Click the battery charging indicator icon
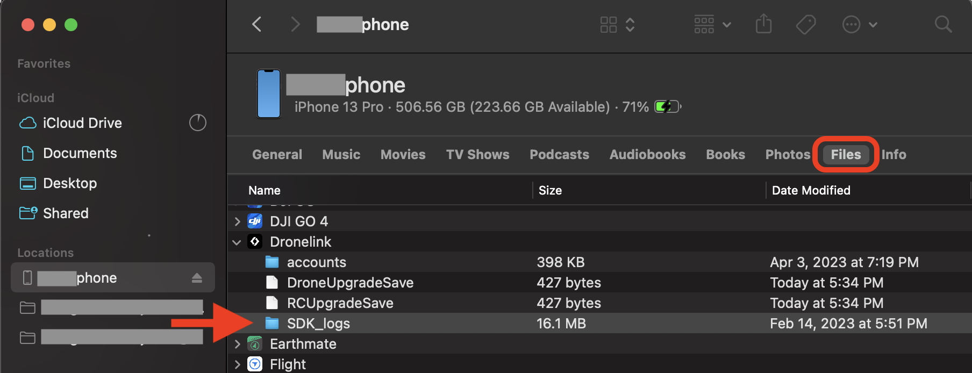972x373 pixels. (x=668, y=106)
